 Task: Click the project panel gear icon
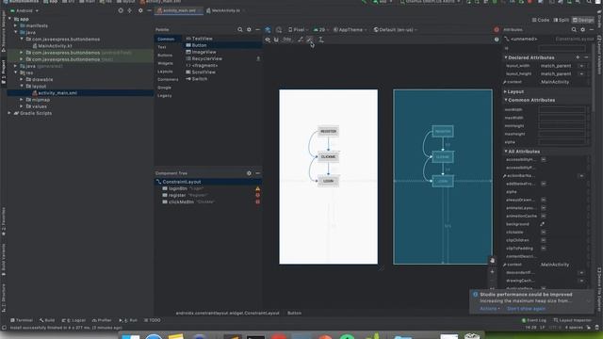coord(140,10)
